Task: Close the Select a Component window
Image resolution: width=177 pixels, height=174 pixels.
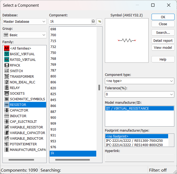Action: coord(169,5)
